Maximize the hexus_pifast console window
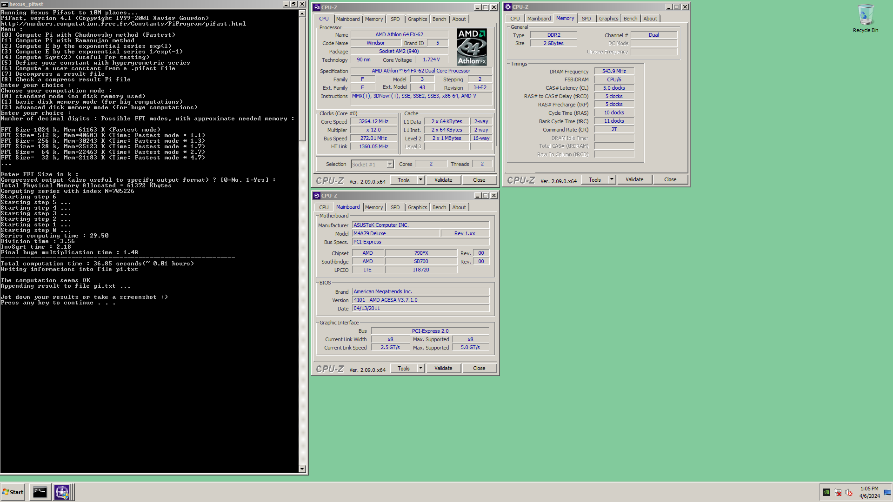This screenshot has width=893, height=502. (294, 4)
